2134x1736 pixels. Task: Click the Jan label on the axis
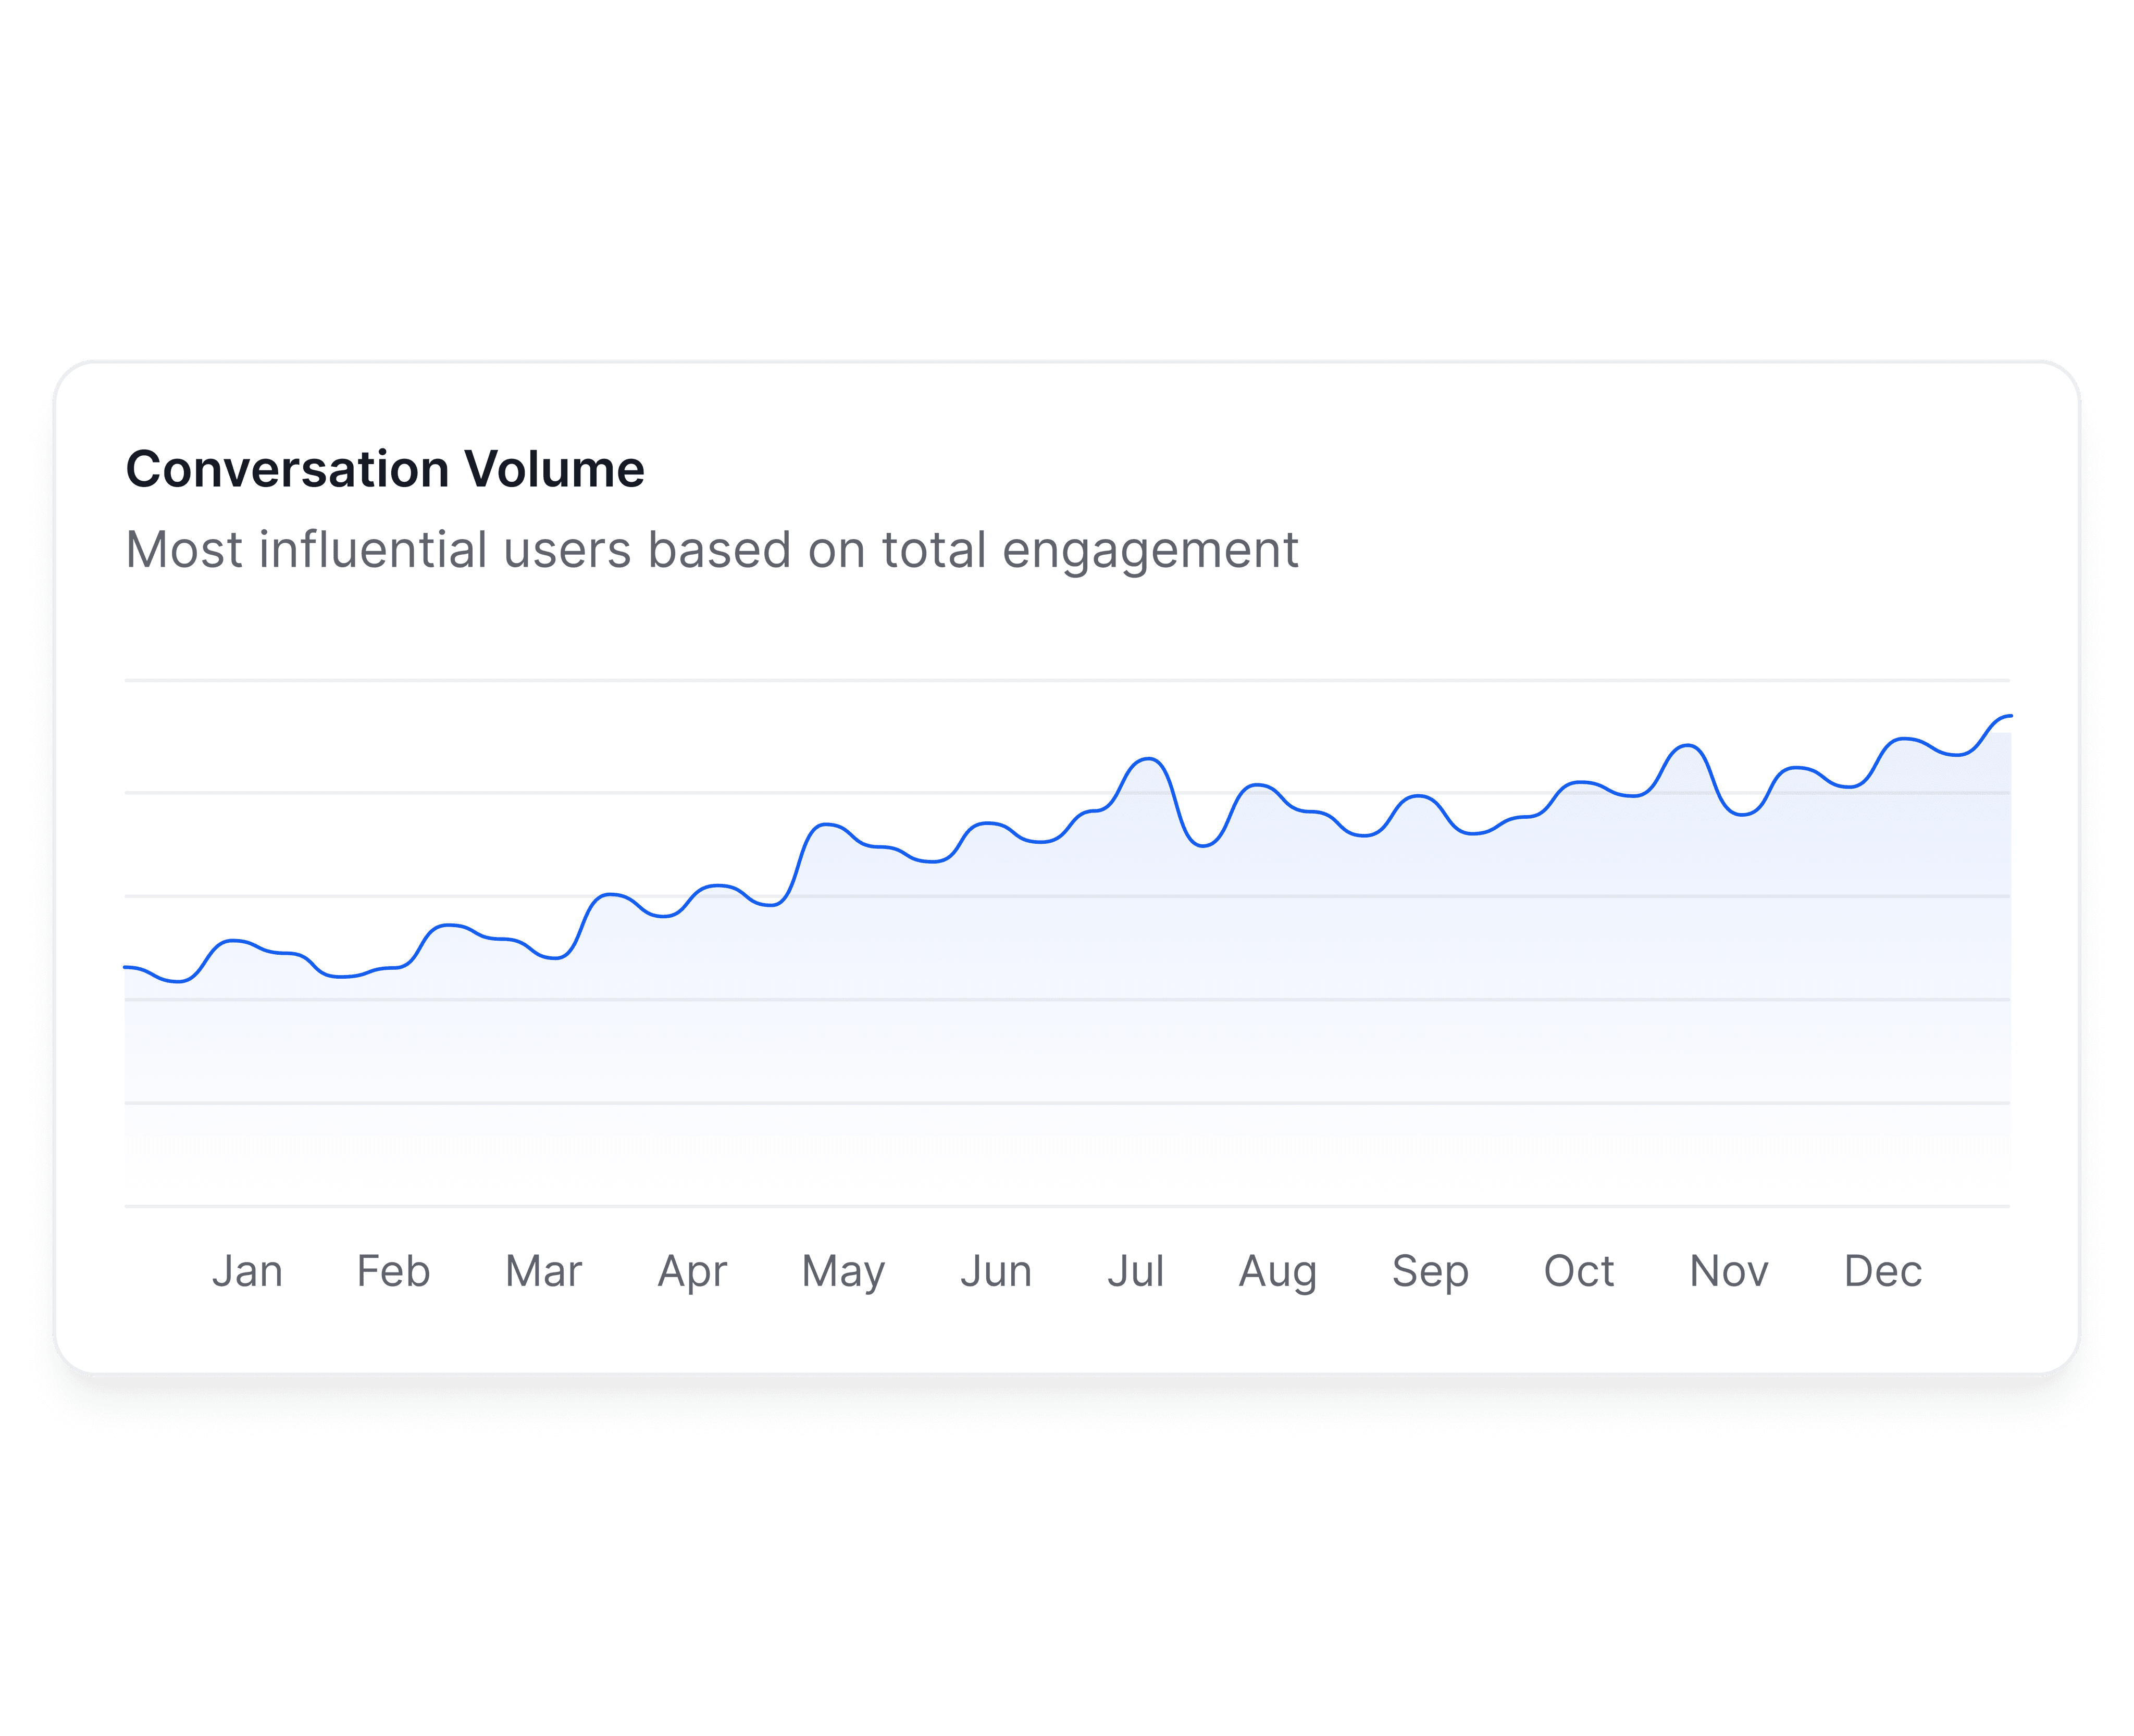click(247, 1271)
